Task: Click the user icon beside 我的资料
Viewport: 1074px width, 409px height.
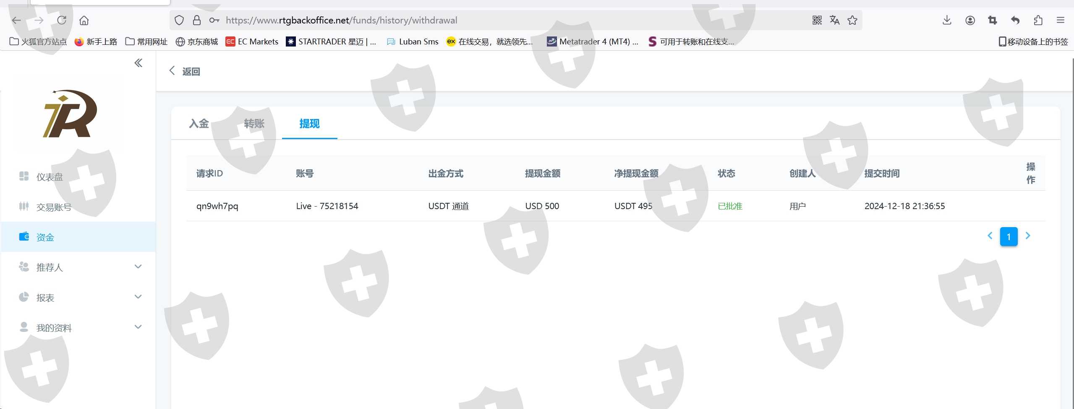Action: [x=24, y=327]
